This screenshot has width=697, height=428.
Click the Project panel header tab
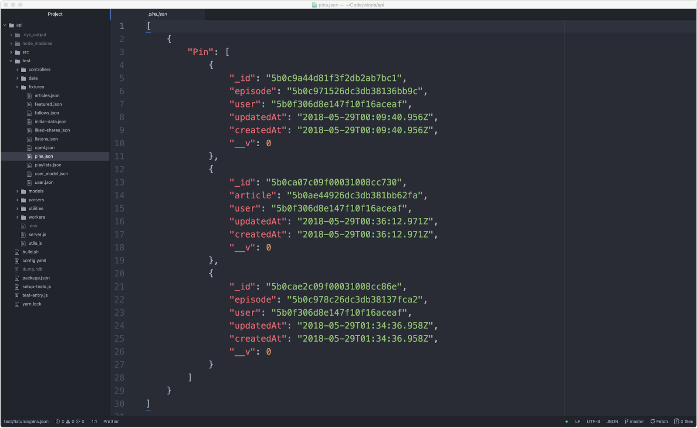[x=55, y=14]
